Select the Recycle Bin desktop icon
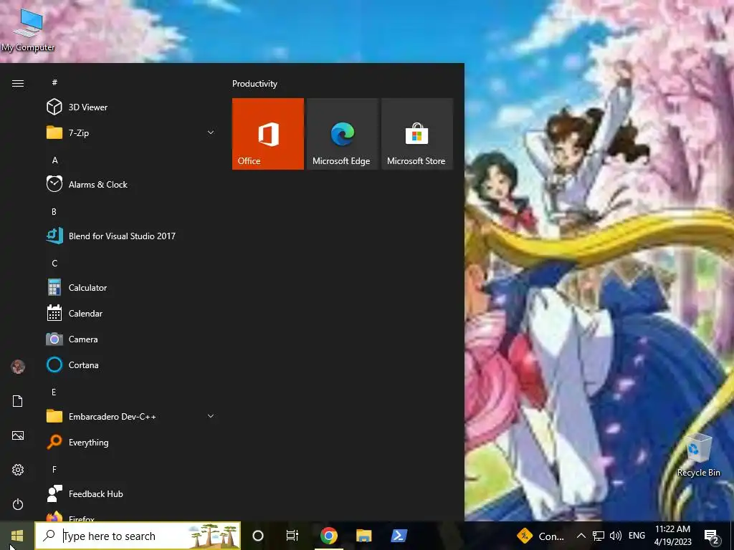This screenshot has height=550, width=734. [x=698, y=455]
